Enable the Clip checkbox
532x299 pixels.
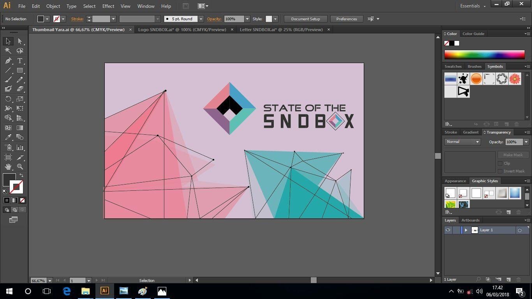(500, 164)
